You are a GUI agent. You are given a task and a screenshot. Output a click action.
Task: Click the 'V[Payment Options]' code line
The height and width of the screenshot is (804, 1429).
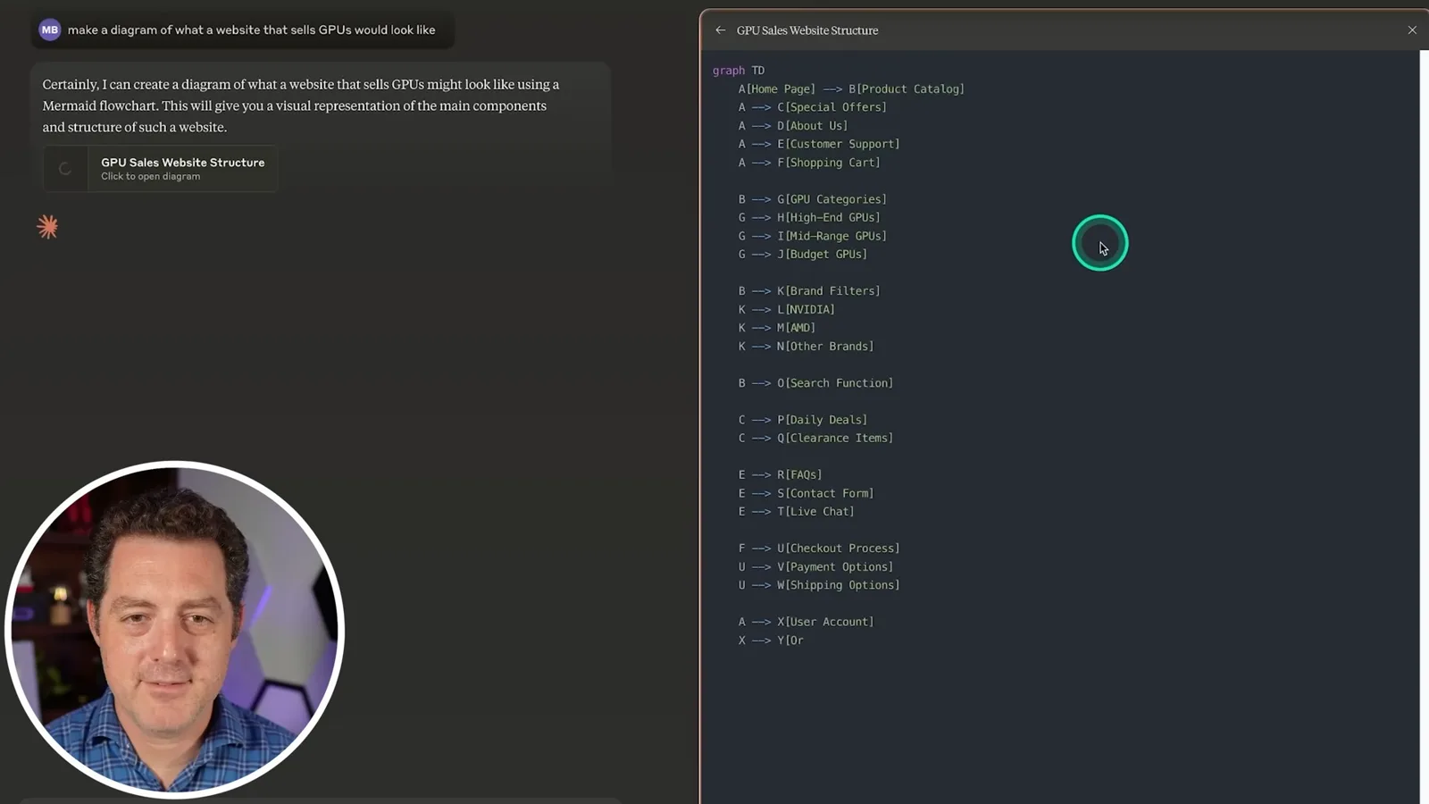tap(815, 566)
